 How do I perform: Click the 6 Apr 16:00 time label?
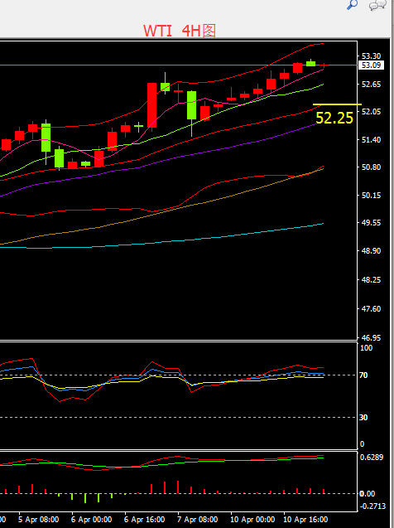coord(144,519)
